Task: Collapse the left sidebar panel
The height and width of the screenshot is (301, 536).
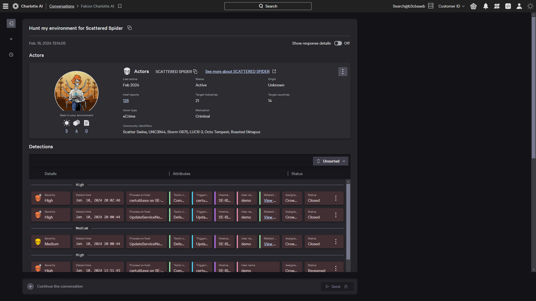Action: [x=11, y=23]
